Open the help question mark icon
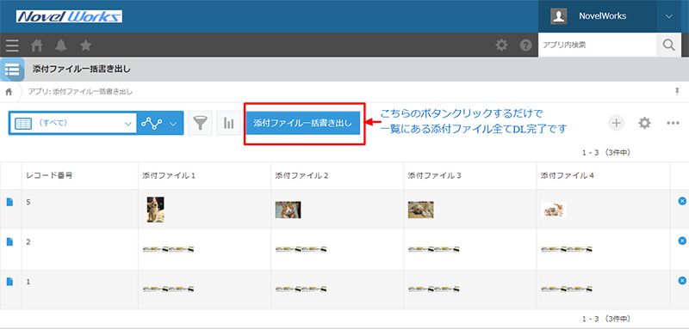Screen dimensions: 689x329 pyautogui.click(x=526, y=46)
